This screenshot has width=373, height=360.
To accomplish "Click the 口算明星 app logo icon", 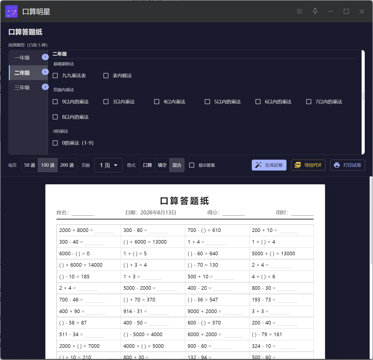I will tap(11, 11).
